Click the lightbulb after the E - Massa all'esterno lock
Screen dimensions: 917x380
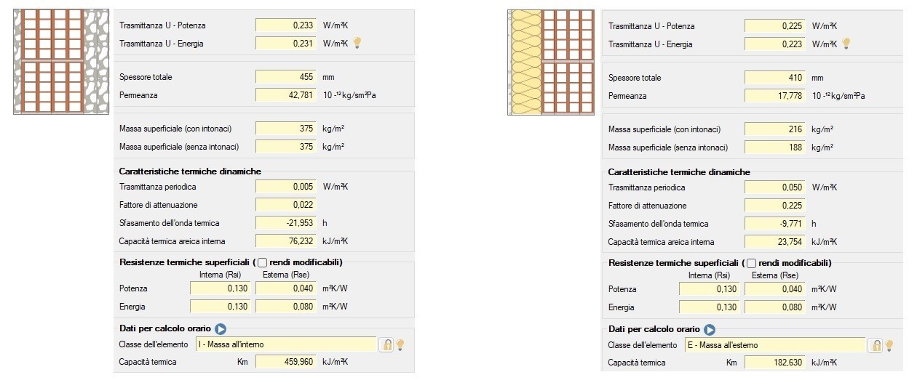tap(889, 345)
